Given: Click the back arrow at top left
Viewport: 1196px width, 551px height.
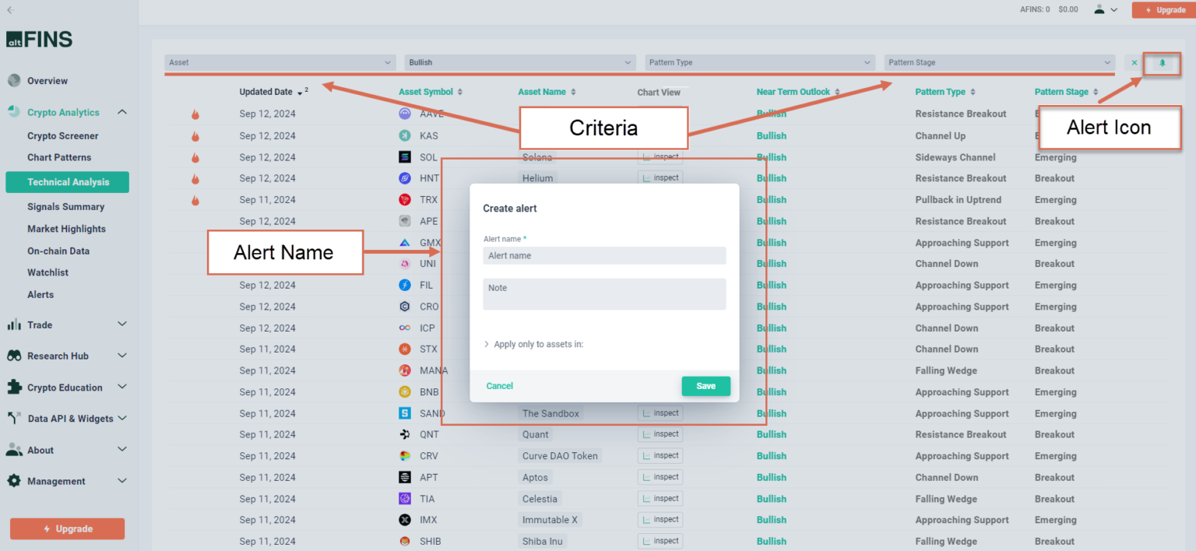Looking at the screenshot, I should [x=10, y=10].
